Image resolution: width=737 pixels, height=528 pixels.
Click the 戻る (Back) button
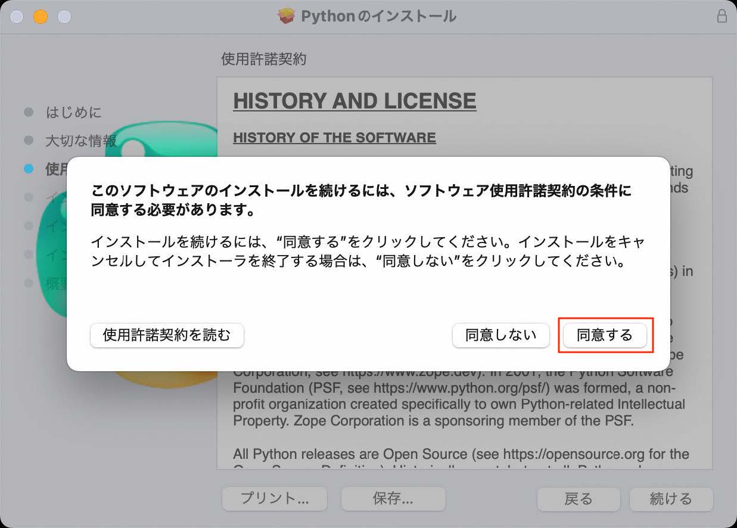(x=579, y=499)
